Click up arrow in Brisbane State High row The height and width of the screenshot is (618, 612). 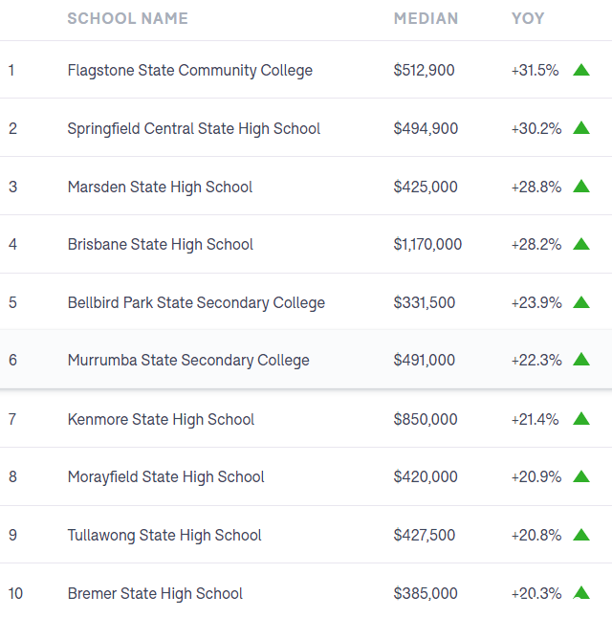point(581,244)
